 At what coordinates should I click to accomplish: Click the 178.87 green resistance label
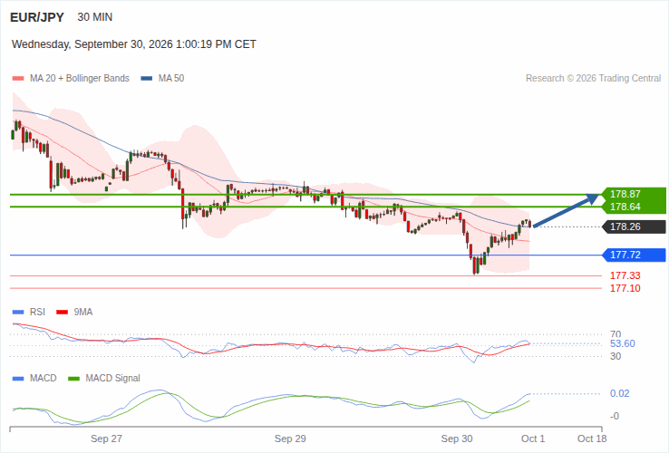(634, 194)
